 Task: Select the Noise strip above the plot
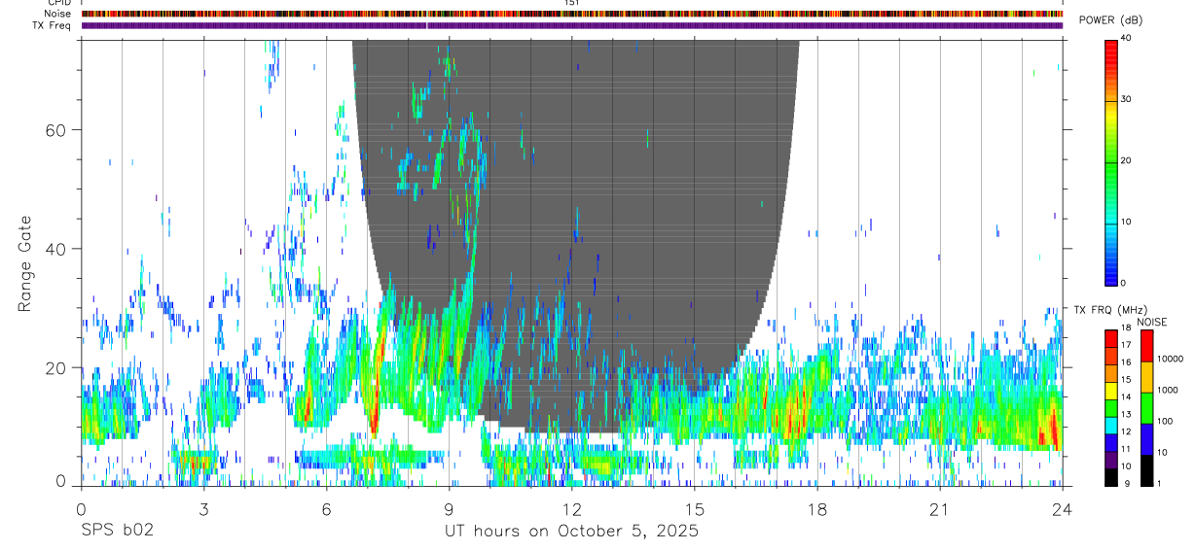tap(572, 15)
